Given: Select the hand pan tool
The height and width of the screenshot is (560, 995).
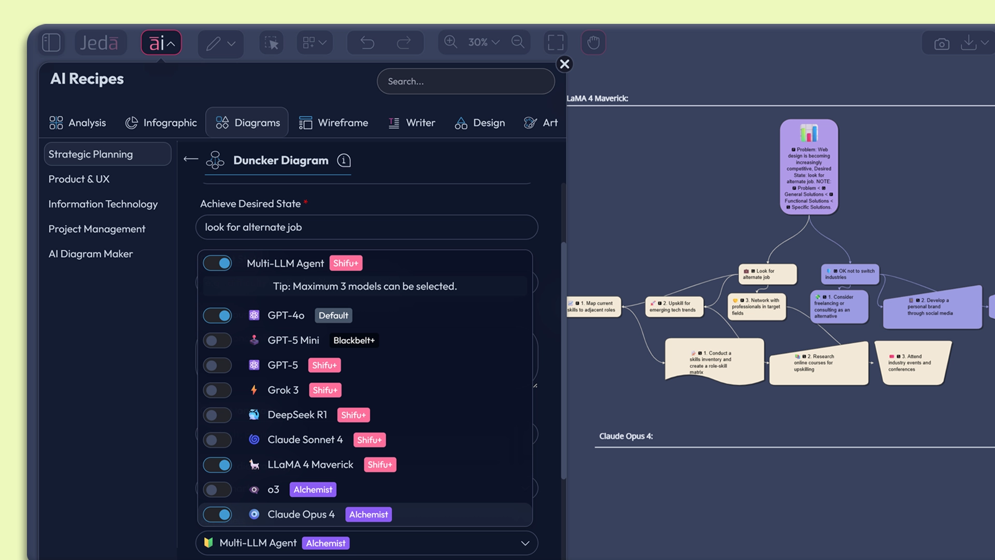Looking at the screenshot, I should coord(593,43).
